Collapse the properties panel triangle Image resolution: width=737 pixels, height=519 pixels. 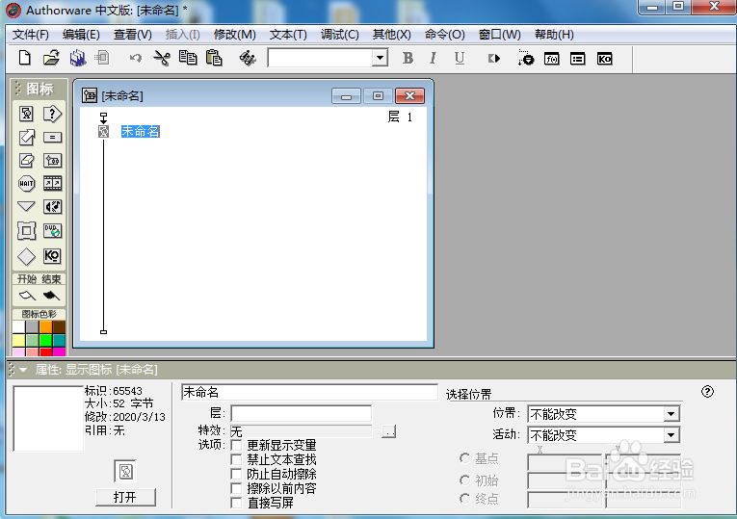coord(22,370)
